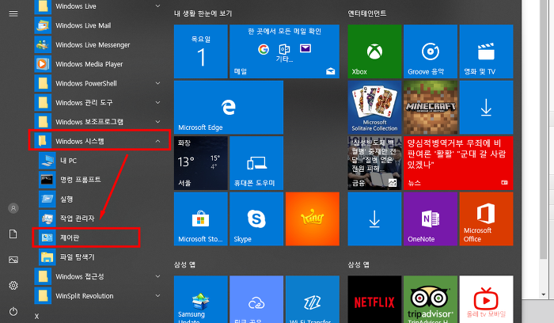Open Settings gear icon
Viewport: 554px width, 323px height.
coord(13,285)
